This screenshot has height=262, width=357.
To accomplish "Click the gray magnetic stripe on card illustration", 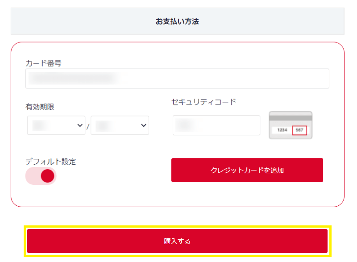I will 291,118.
